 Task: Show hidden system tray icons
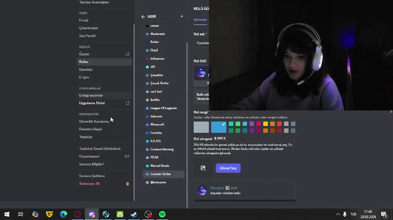click(x=338, y=215)
